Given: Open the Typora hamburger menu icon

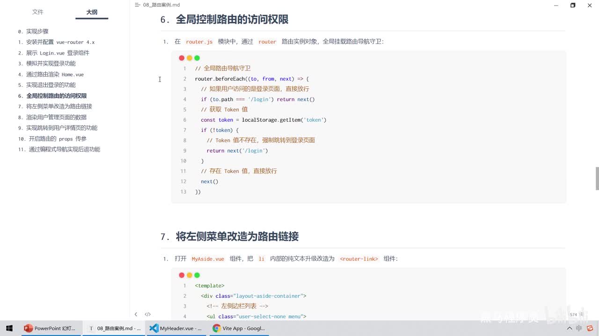Looking at the screenshot, I should [x=137, y=5].
